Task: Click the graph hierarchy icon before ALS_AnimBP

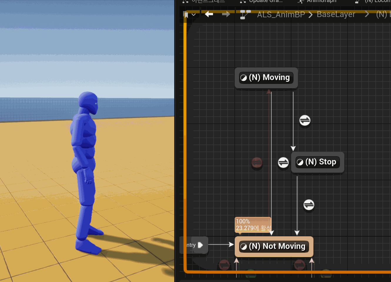Action: (245, 14)
